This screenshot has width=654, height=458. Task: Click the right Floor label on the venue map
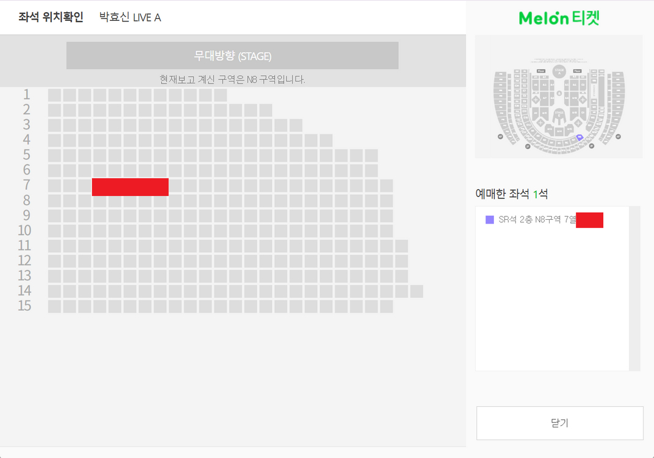tap(577, 71)
